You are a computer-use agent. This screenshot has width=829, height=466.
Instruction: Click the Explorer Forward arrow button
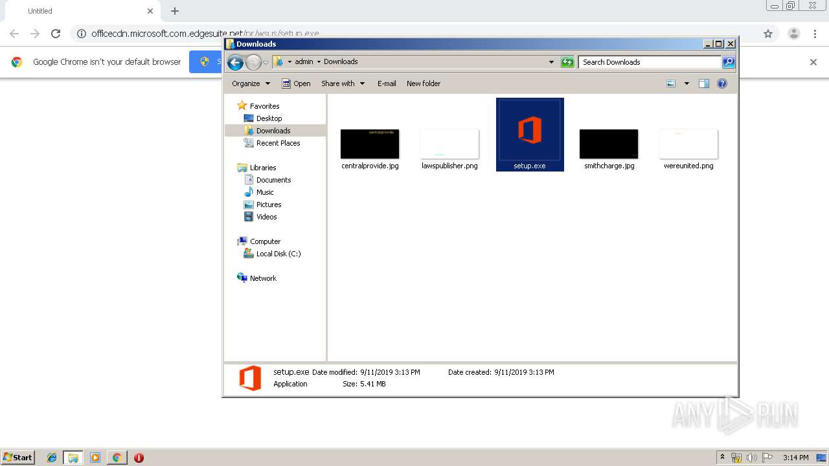[x=253, y=62]
